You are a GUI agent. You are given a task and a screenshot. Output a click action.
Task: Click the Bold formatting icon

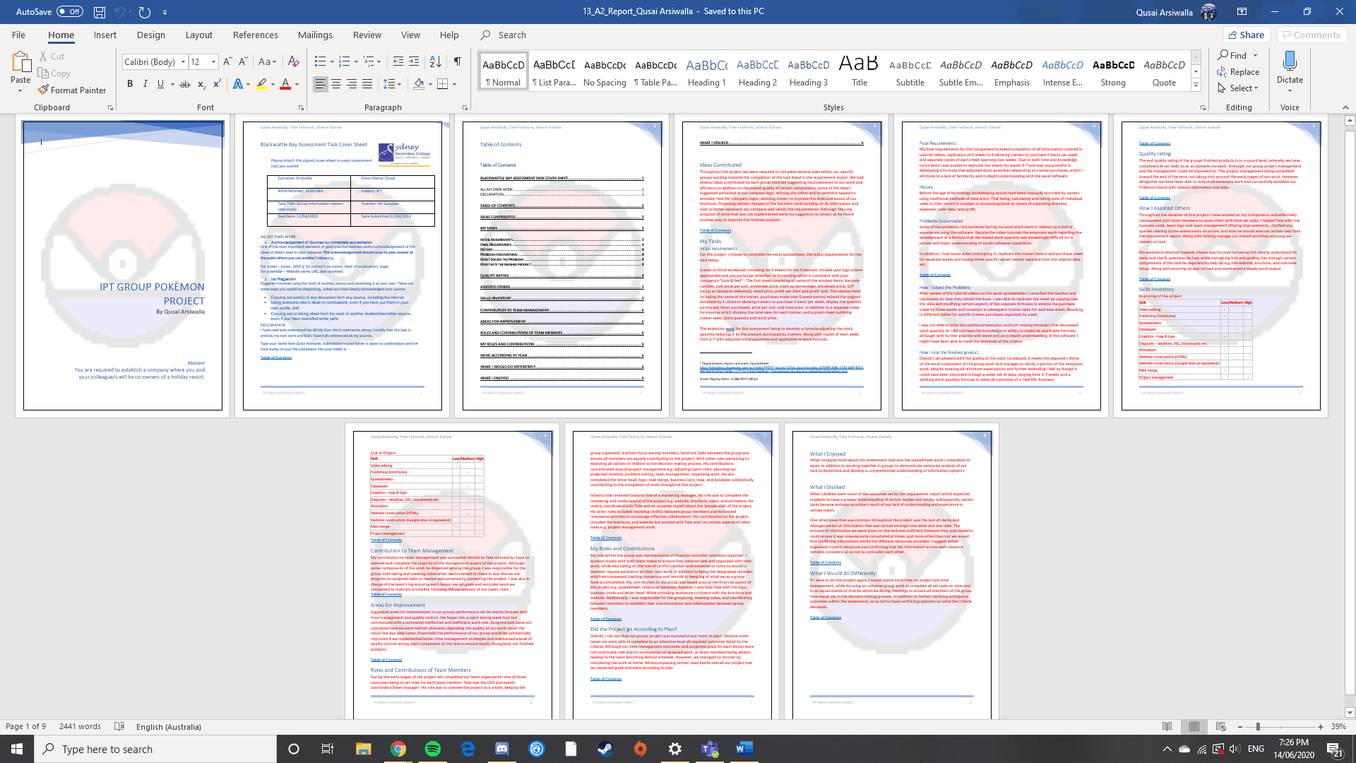coord(129,84)
